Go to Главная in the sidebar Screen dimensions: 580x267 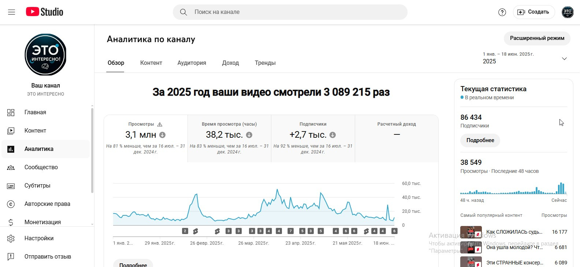tap(45, 112)
